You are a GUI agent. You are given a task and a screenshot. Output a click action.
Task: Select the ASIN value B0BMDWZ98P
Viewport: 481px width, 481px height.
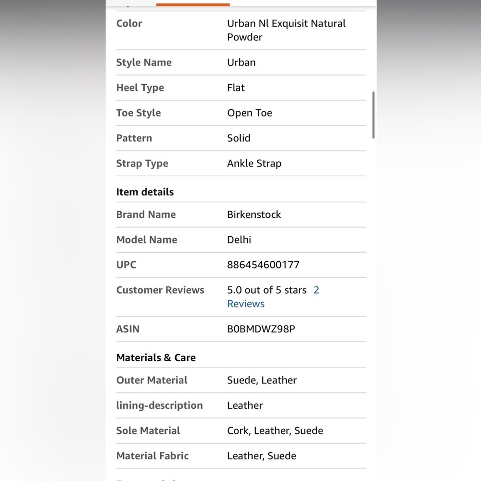coord(261,329)
